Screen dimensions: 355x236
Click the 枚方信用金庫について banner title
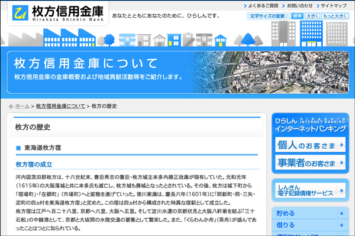tap(86, 63)
